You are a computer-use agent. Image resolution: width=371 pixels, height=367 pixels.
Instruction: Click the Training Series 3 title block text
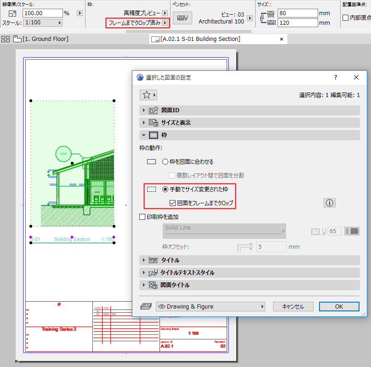(59, 329)
